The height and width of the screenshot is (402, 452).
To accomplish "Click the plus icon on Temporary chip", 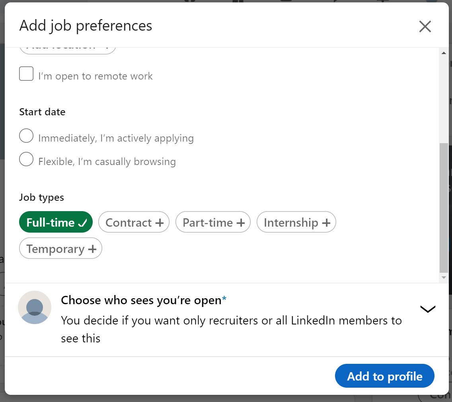I will (92, 249).
